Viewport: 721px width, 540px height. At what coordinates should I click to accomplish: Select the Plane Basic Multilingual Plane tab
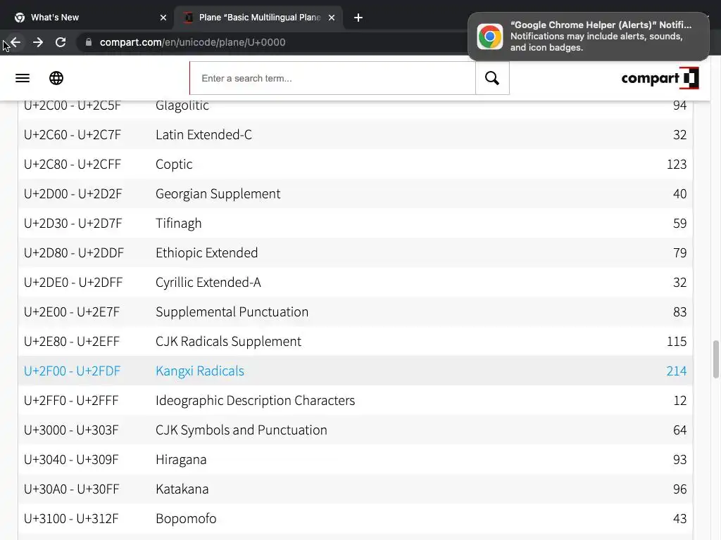pos(258,18)
